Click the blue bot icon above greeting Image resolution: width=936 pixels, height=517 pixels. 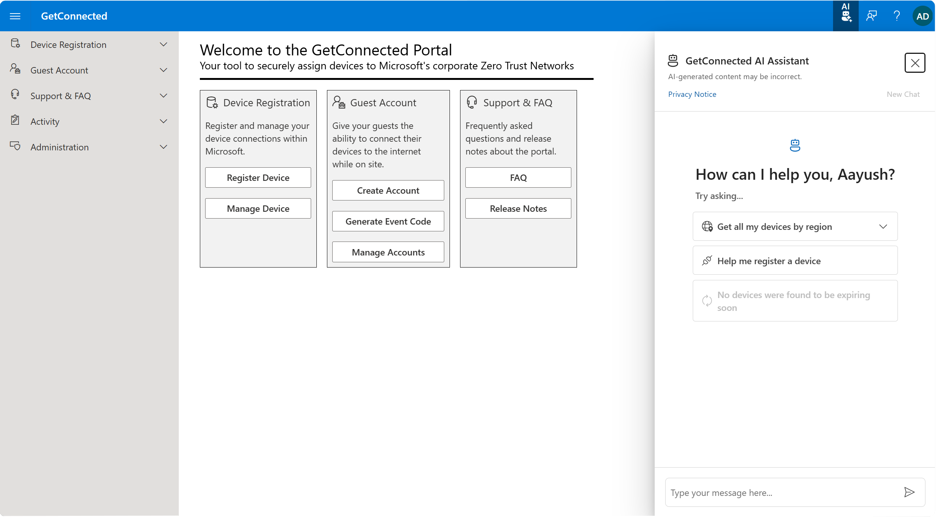tap(795, 145)
